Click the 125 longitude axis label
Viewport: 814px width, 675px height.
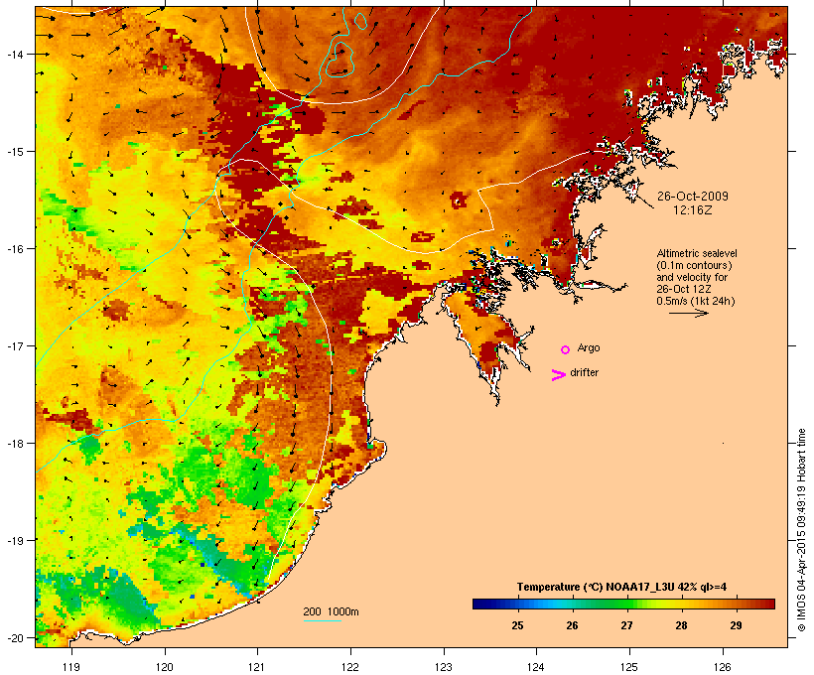click(x=629, y=667)
